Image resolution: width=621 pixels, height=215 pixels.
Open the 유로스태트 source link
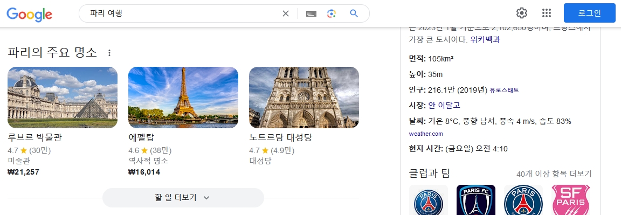504,91
